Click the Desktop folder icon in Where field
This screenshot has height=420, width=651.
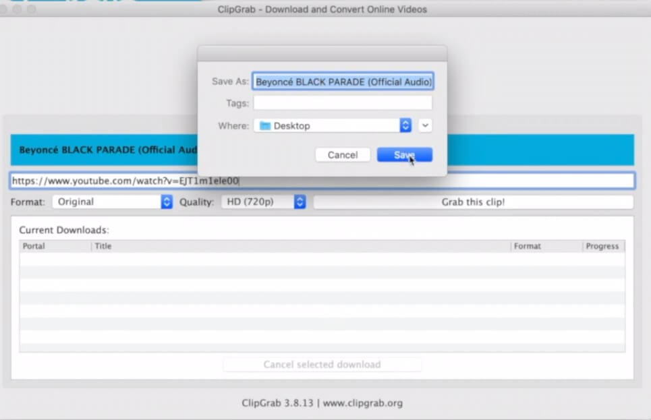click(x=265, y=126)
